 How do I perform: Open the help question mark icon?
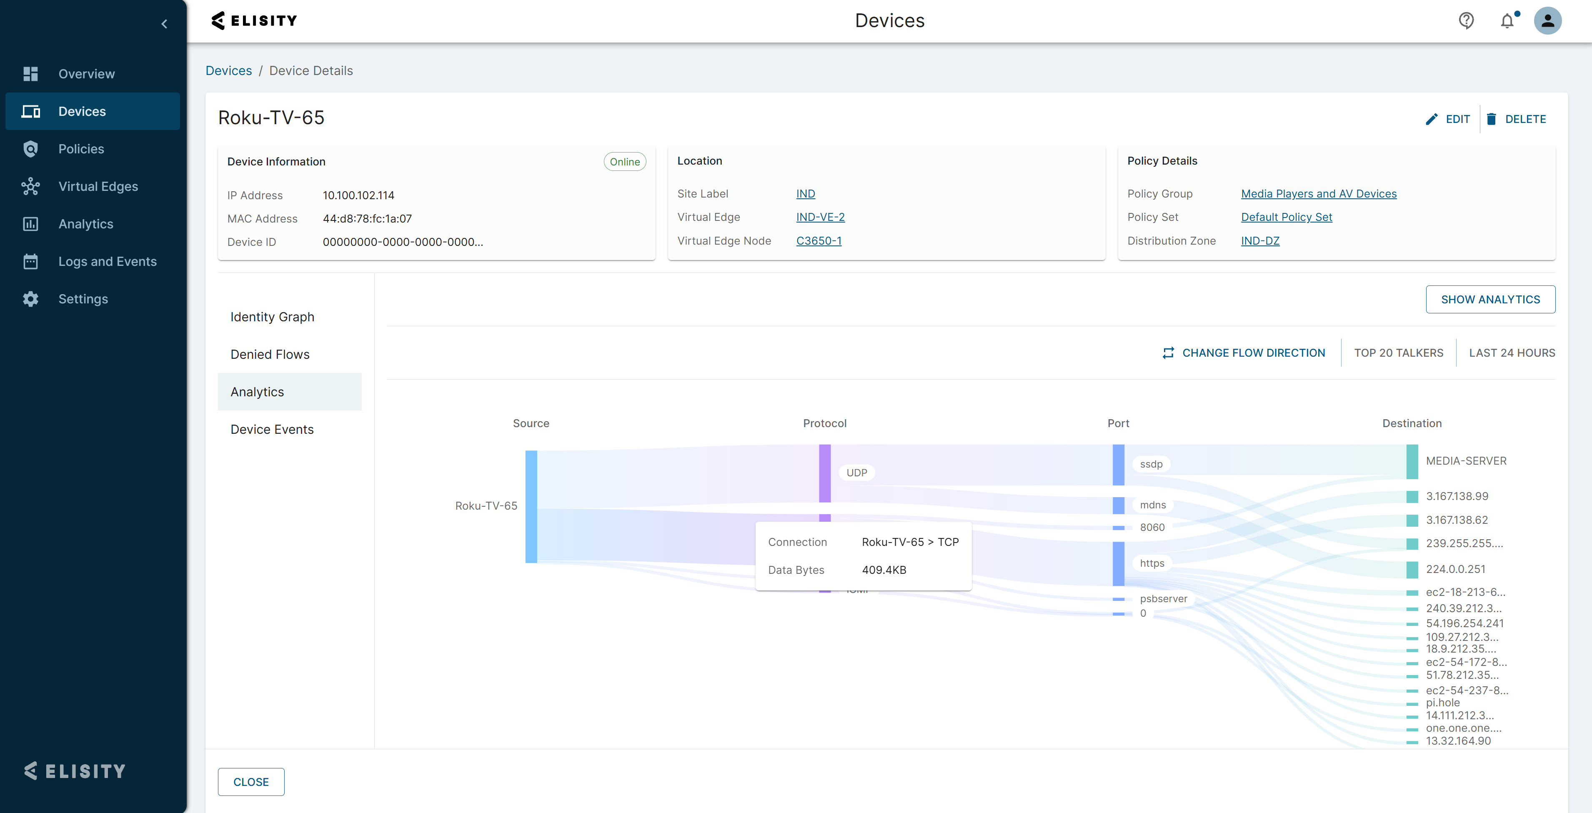[1466, 21]
